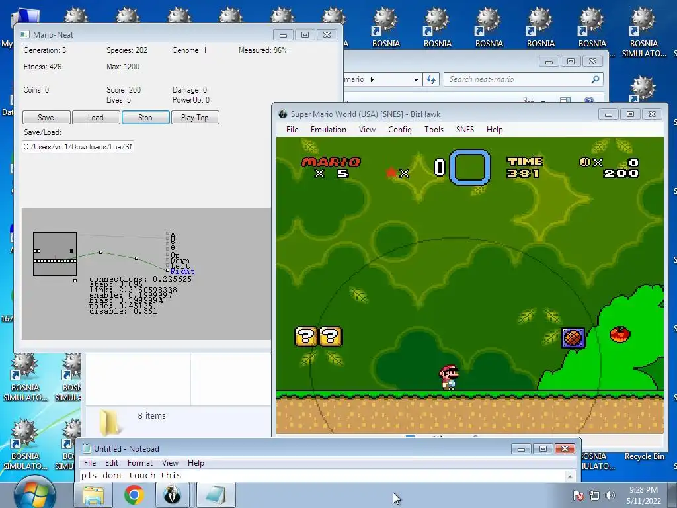
Task: Click the 'PowerUp: 0' label
Action: [191, 100]
